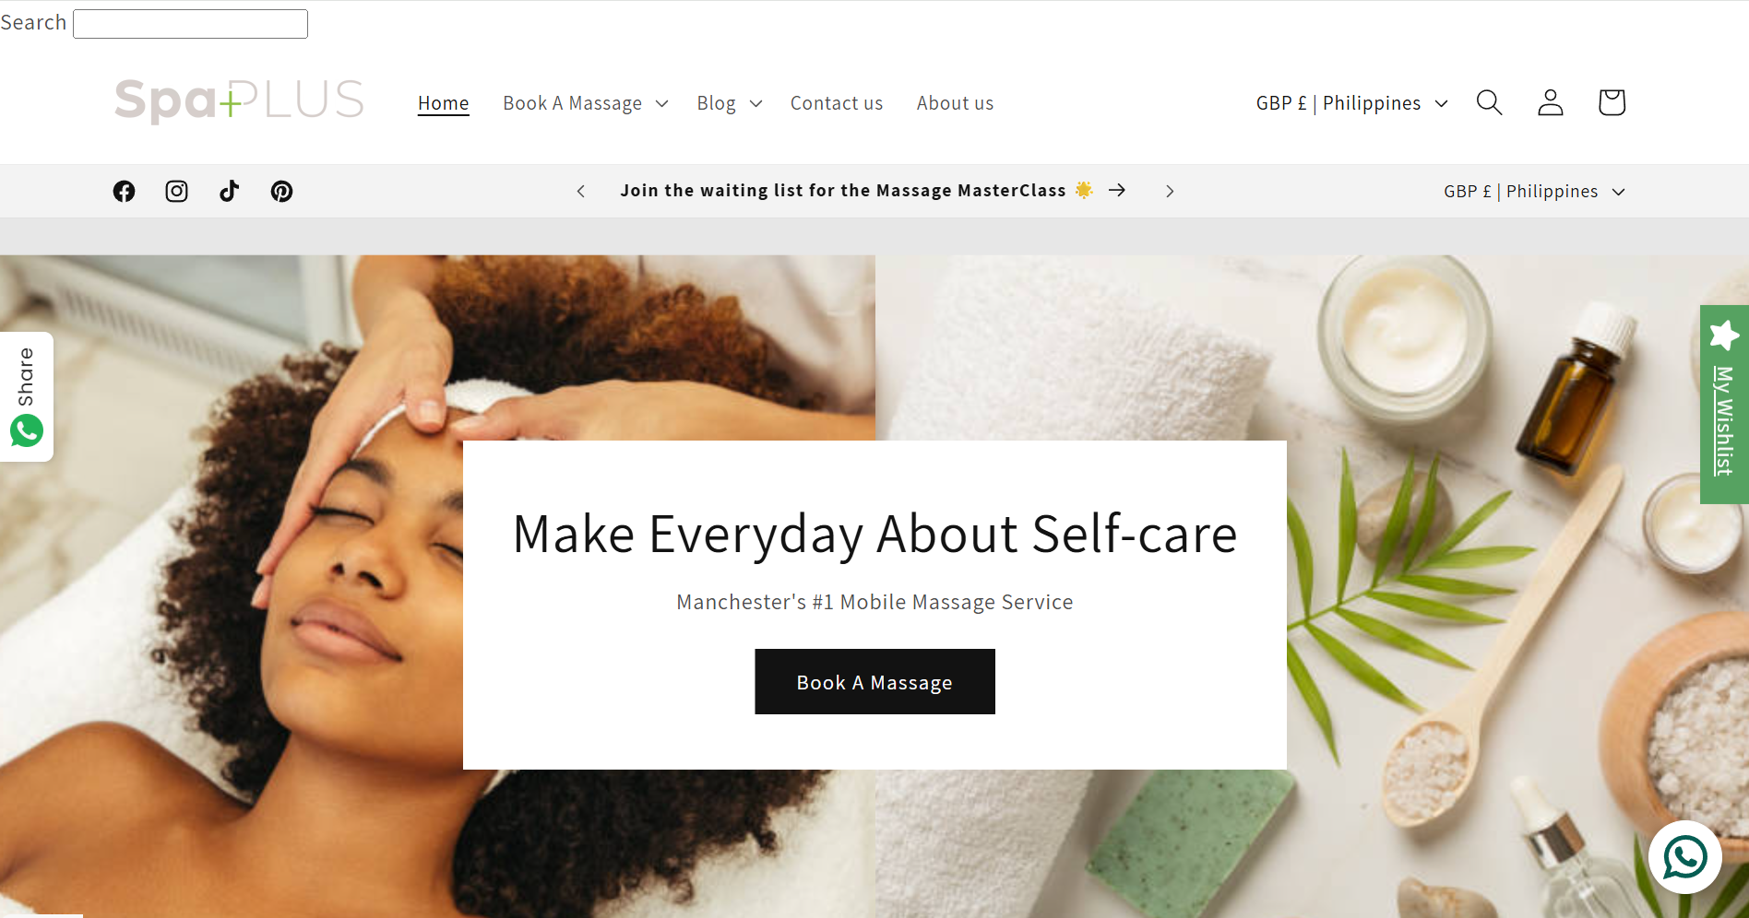
Task: Follow the Massage MasterClass waiting list link
Action: [873, 190]
